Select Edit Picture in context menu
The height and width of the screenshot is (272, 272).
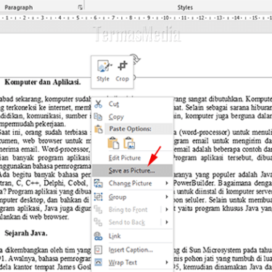(x=125, y=158)
